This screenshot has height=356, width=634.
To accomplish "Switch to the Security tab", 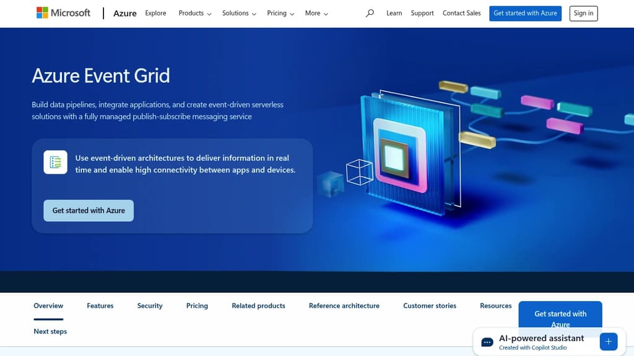I will [150, 306].
